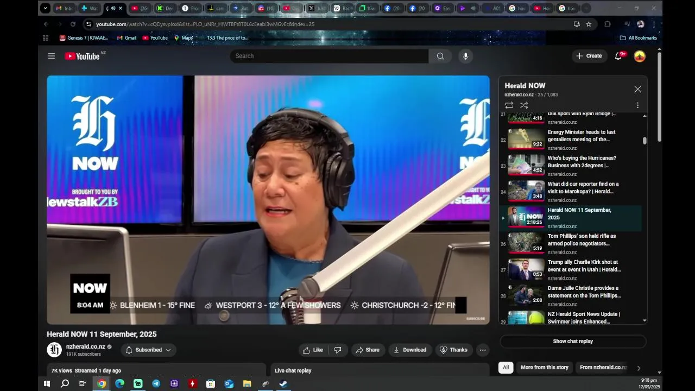Go back in browser history
The width and height of the screenshot is (695, 391).
[x=46, y=24]
